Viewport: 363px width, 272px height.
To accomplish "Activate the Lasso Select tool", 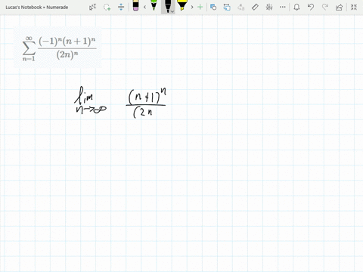I will pos(107,7).
